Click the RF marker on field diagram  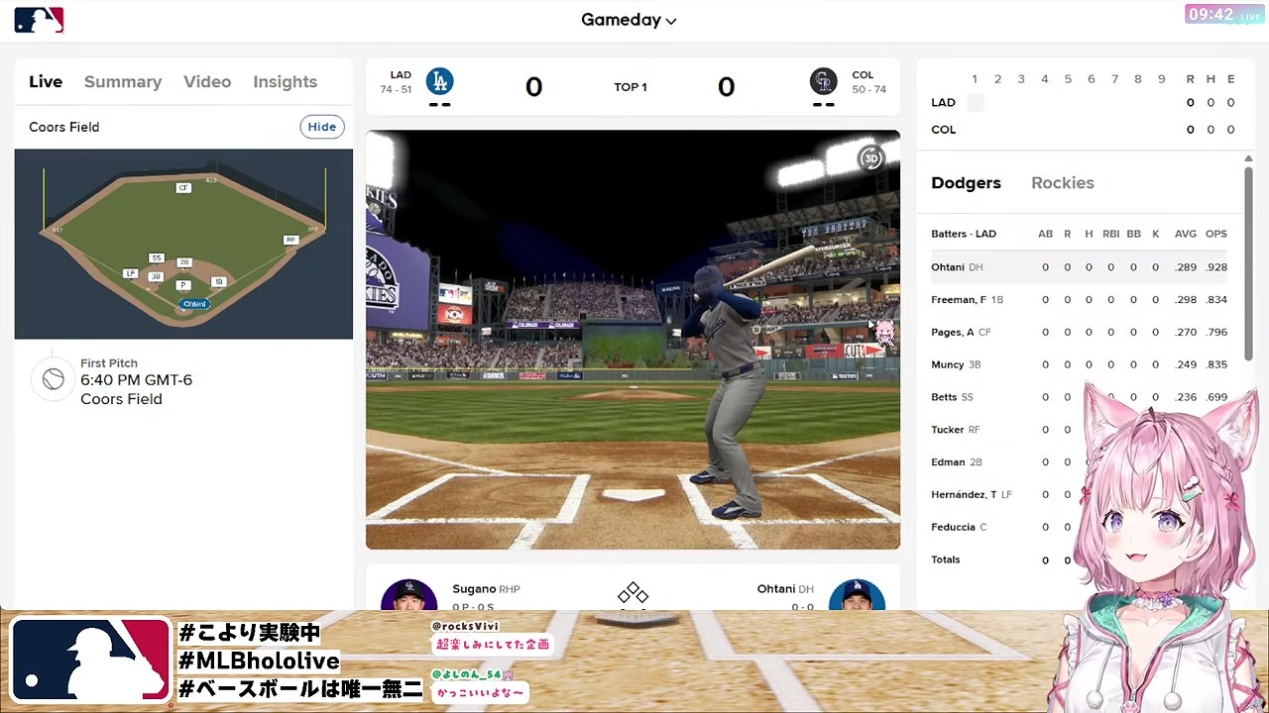click(290, 240)
